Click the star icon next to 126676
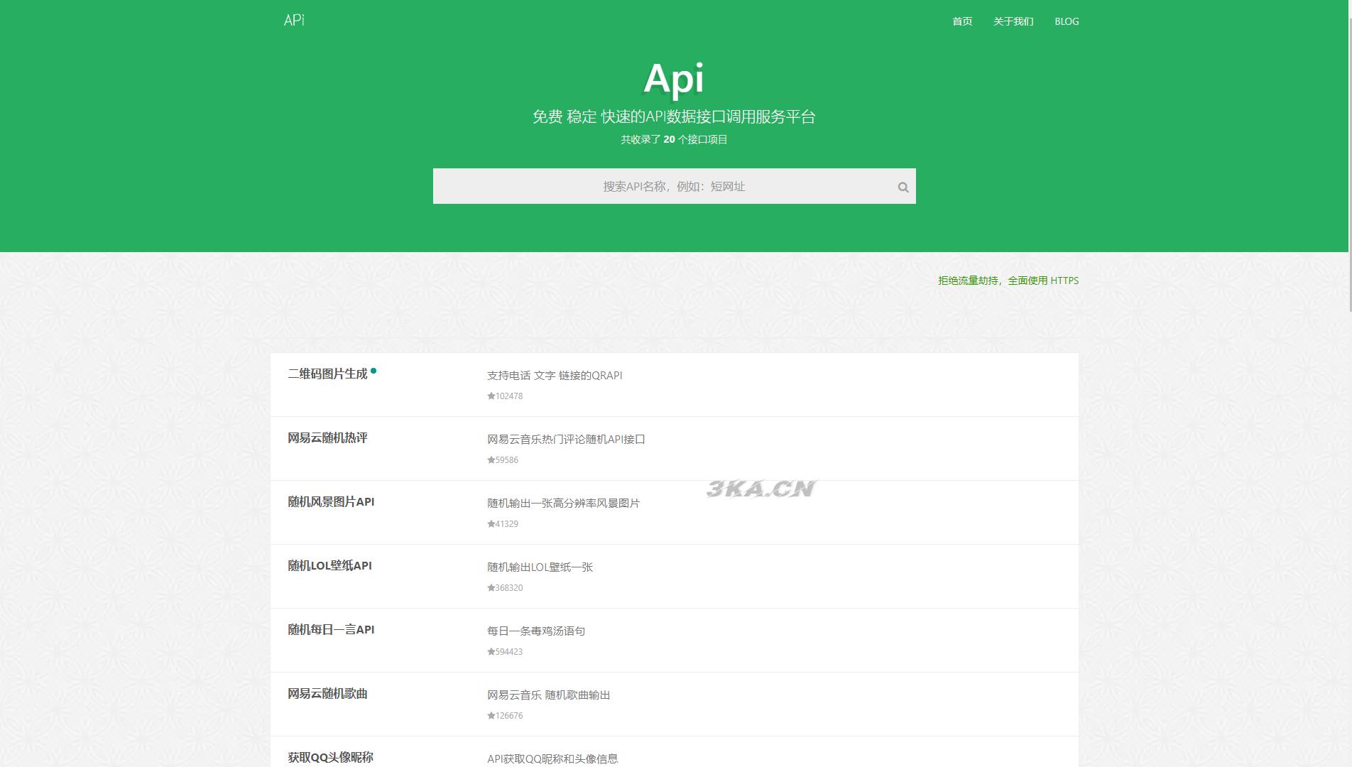 [x=491, y=716]
